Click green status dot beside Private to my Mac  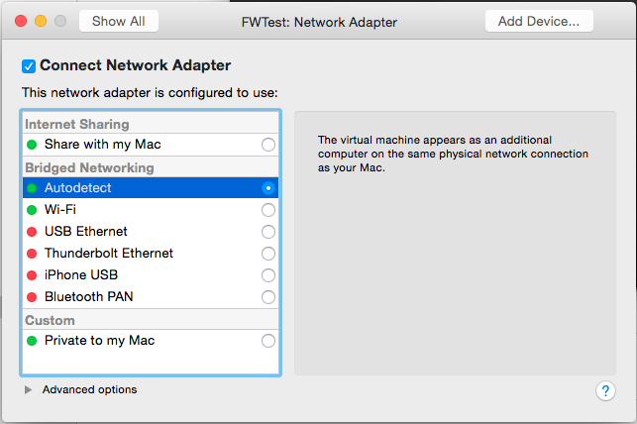[32, 341]
